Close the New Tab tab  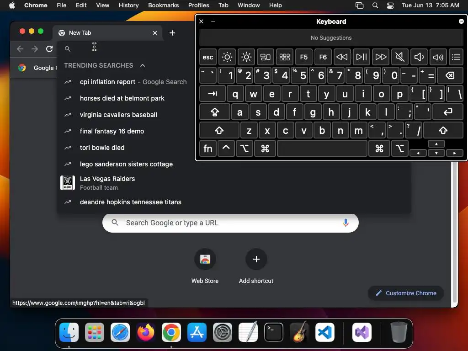(155, 33)
